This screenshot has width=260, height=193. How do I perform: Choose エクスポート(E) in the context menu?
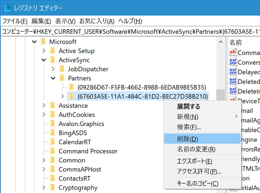[202, 161]
